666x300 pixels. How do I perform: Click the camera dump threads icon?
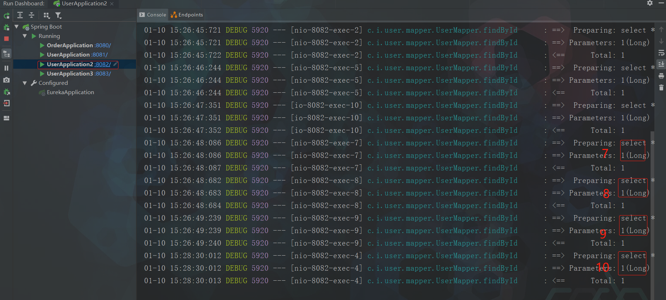click(x=6, y=80)
